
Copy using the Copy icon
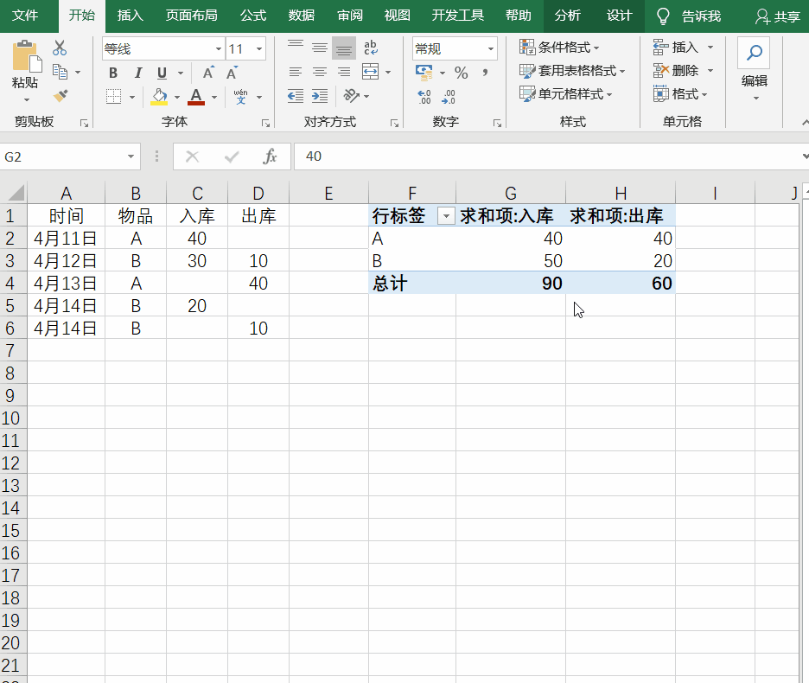click(59, 72)
